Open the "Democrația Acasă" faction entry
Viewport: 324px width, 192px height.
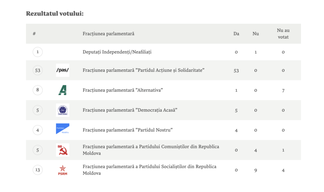click(x=130, y=110)
